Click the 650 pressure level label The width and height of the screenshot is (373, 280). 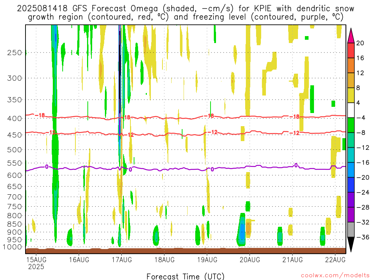15,186
